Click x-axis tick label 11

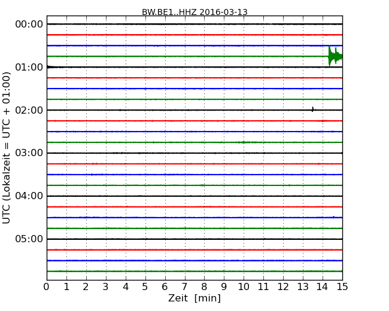click(263, 287)
